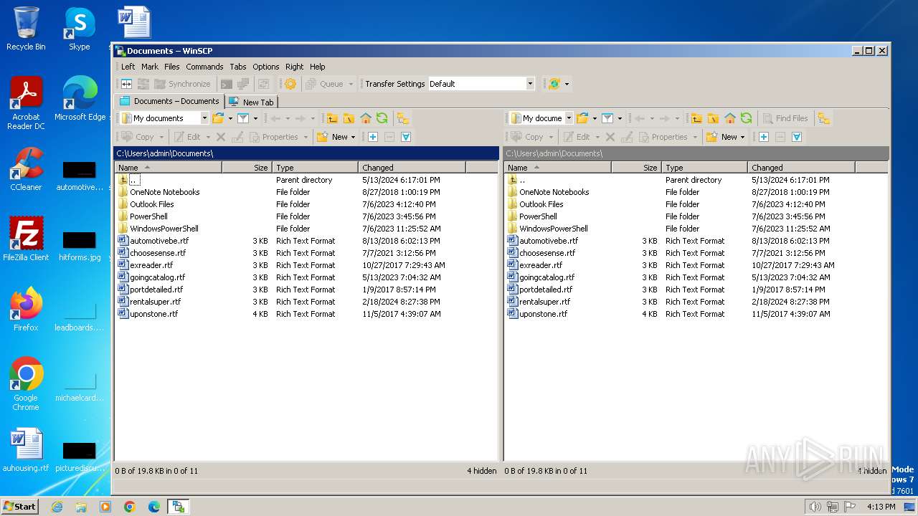Screen dimensions: 918x516
Task: Click left panel path C:\Users\admin\Documents\
Action: 306,153
